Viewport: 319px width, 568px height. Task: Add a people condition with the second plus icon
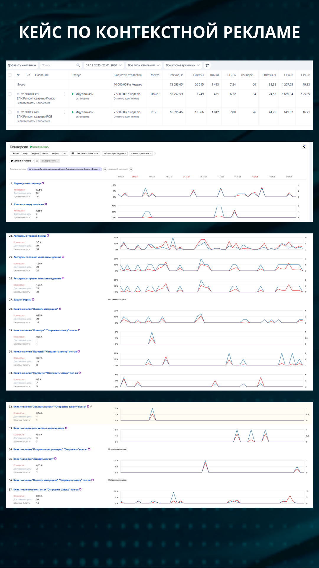point(131,169)
